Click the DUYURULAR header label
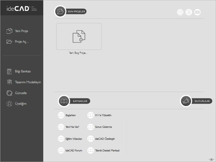The width and height of the screenshot is (216, 162). 202,101
